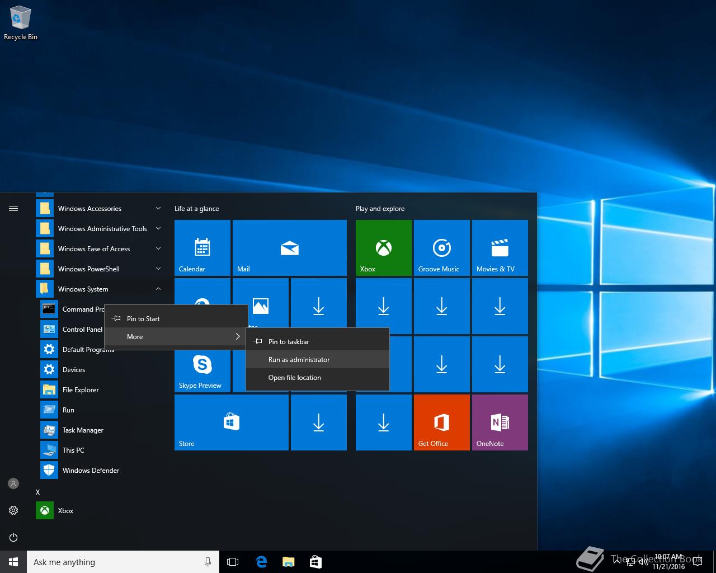Open the Movies & TV tile

click(x=500, y=248)
